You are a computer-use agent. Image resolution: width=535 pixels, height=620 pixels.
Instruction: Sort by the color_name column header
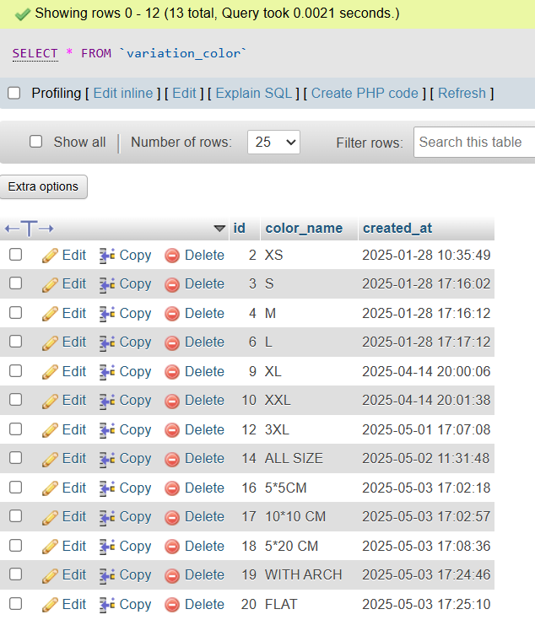304,229
